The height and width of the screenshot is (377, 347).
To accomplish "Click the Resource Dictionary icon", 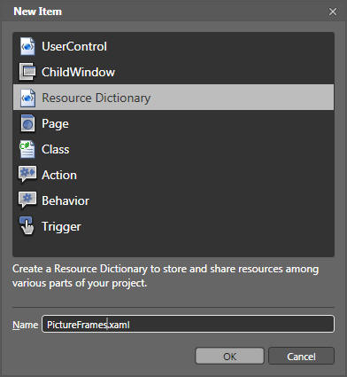I will 27,98.
